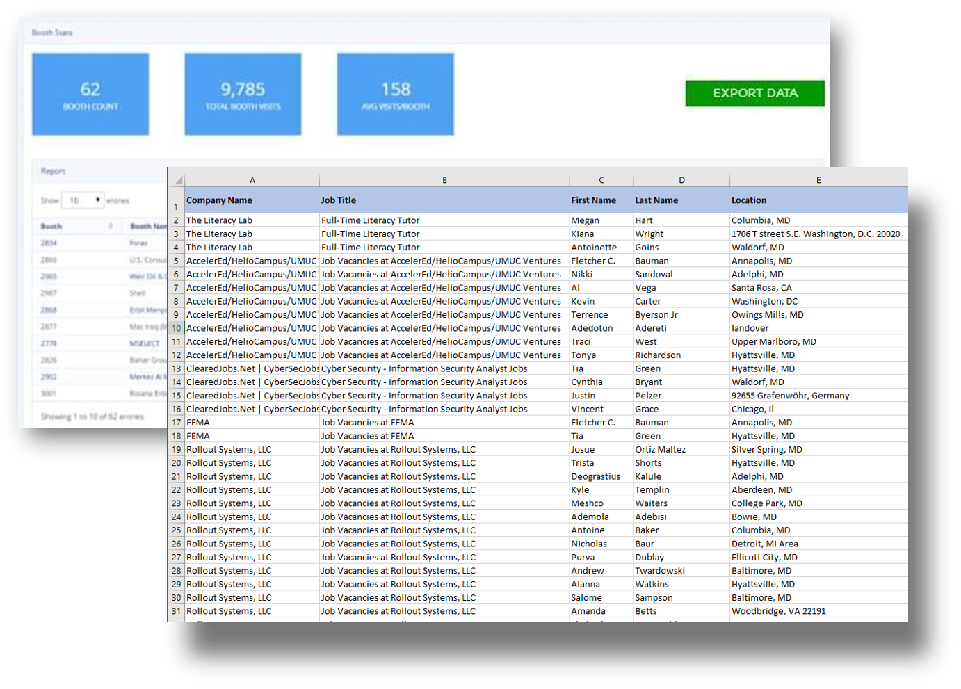Select the 'Ellicott City, MD' location cell
The width and height of the screenshot is (961, 689).
[x=818, y=558]
